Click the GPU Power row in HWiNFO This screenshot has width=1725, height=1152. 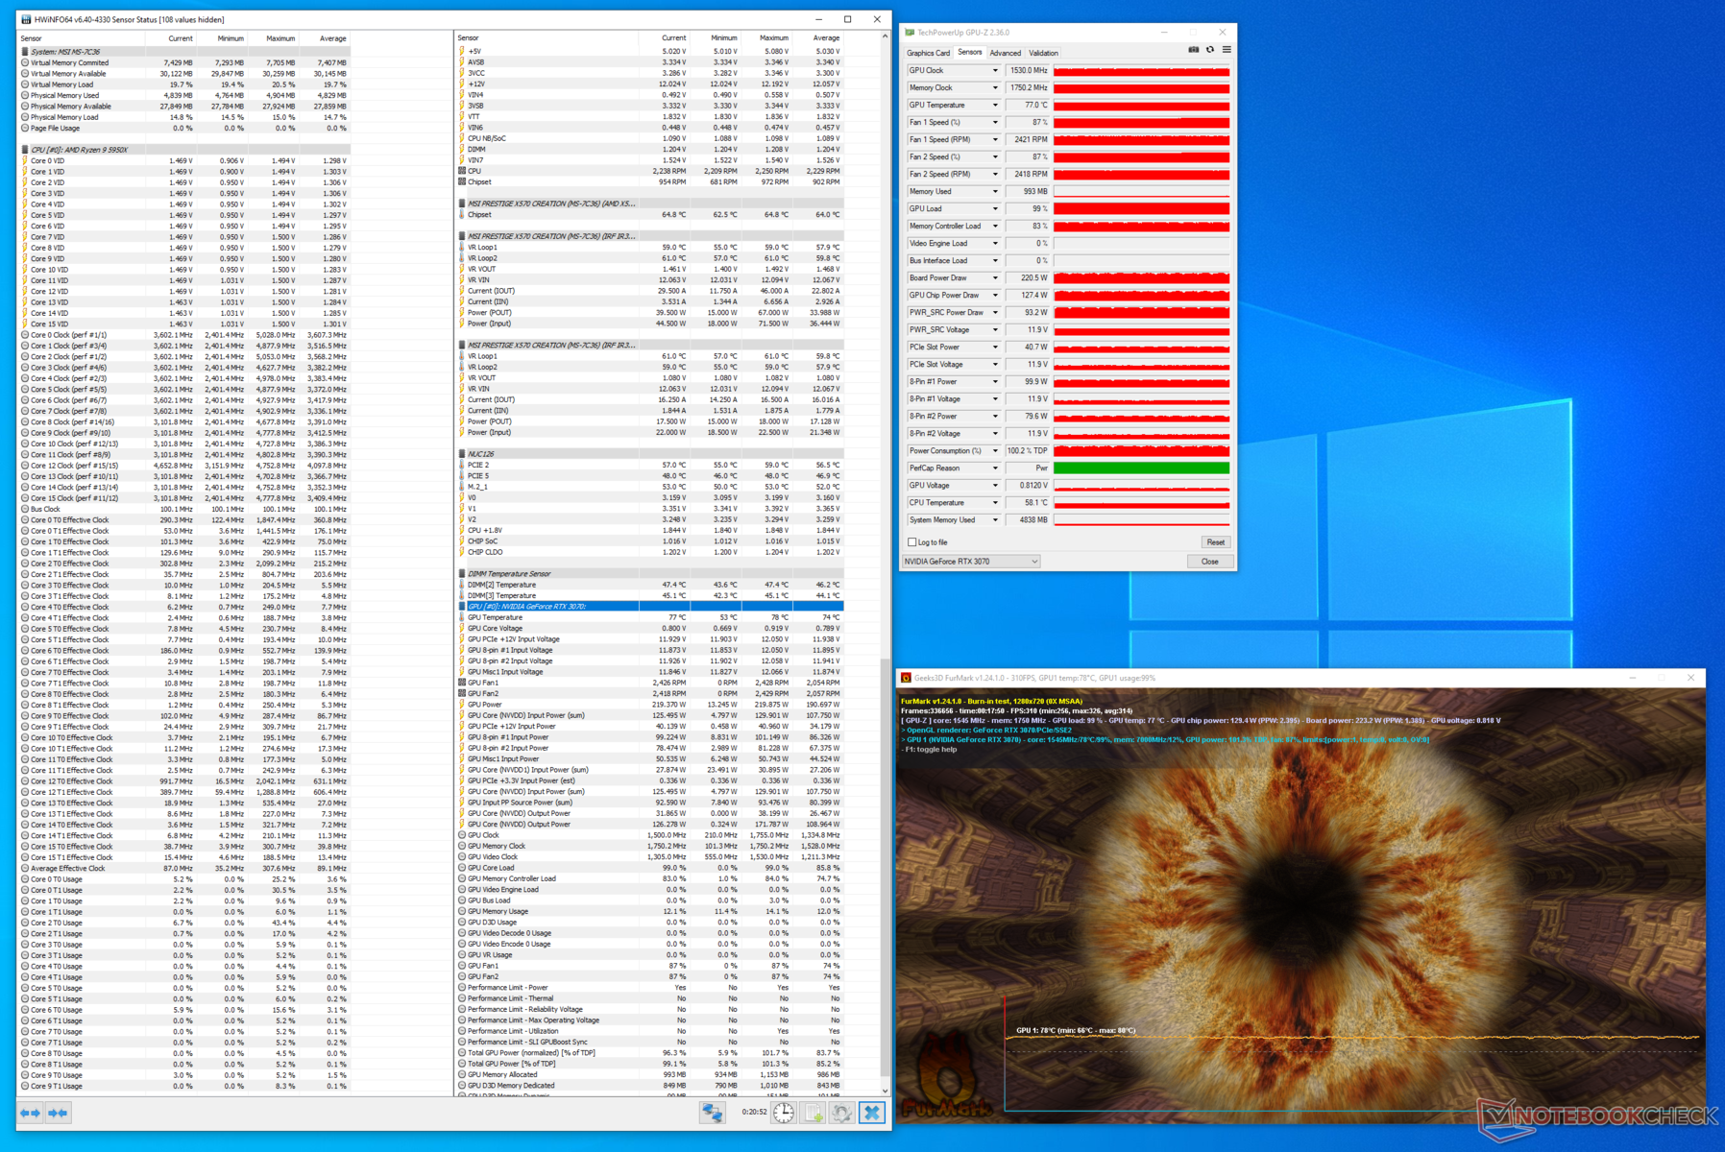(650, 705)
